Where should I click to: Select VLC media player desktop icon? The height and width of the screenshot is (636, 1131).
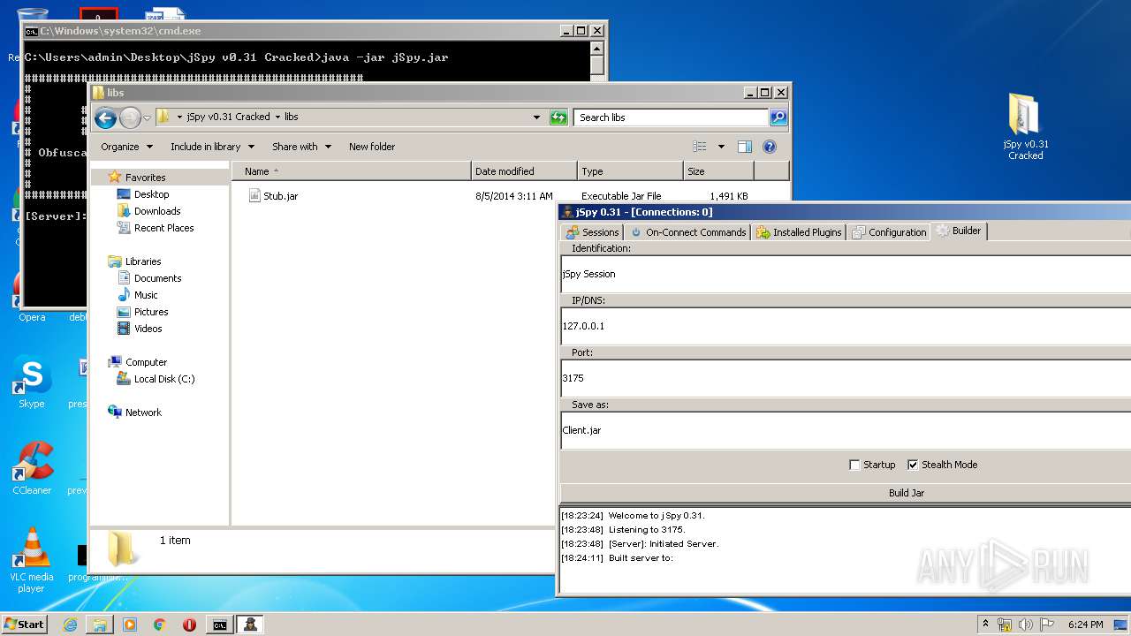[32, 560]
